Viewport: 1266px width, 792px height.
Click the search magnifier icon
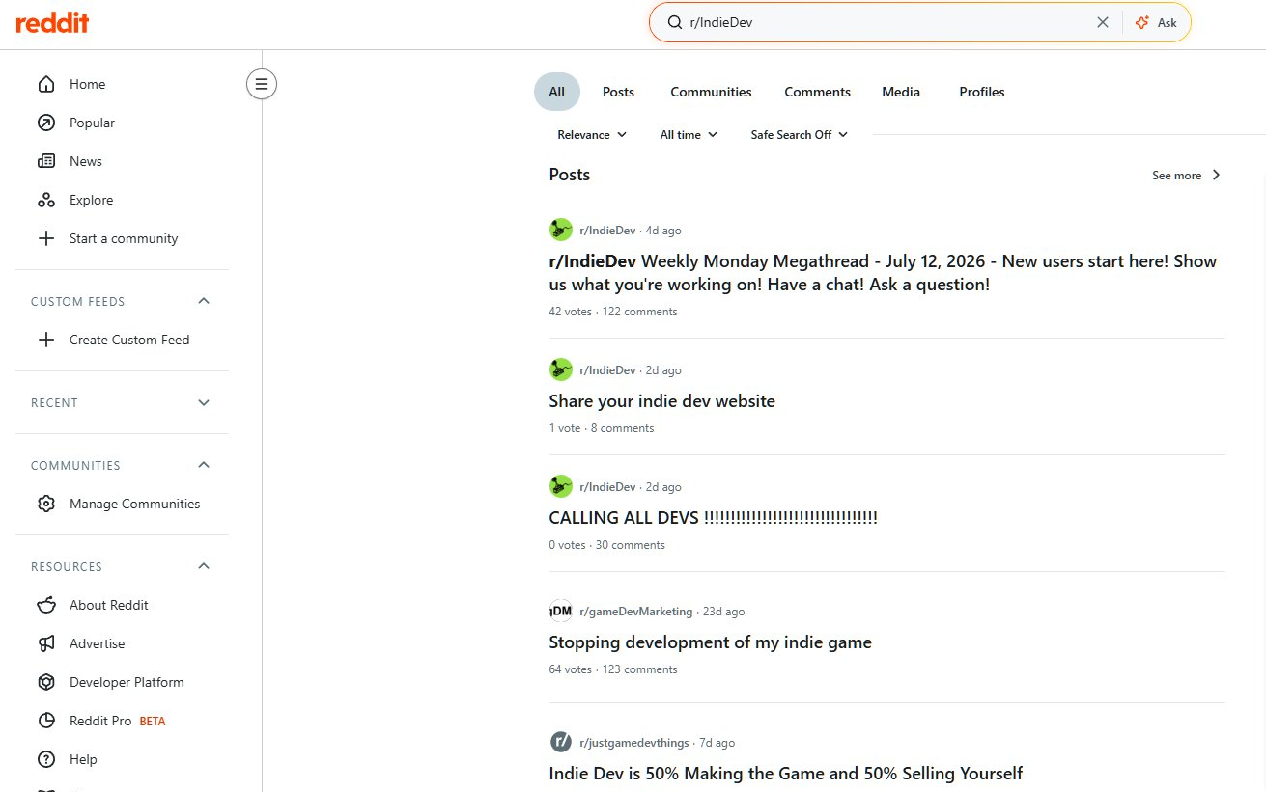coord(675,22)
